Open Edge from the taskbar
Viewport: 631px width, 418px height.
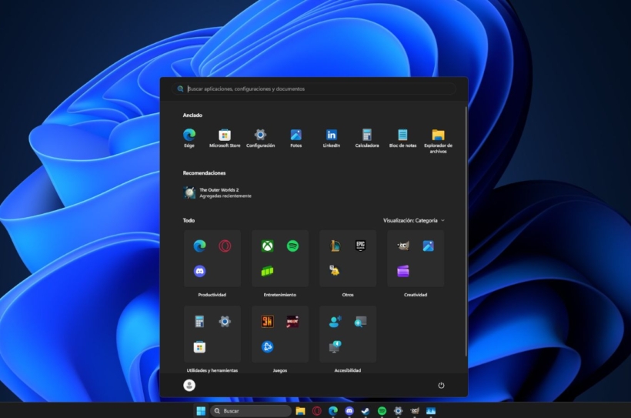click(332, 411)
